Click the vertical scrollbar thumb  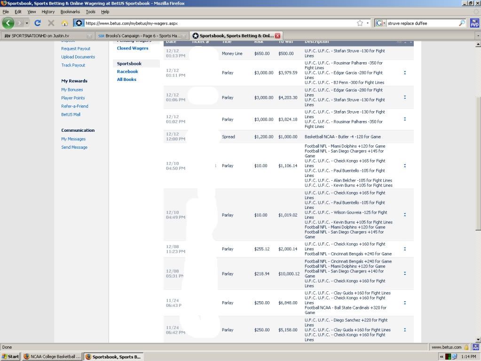(x=478, y=163)
